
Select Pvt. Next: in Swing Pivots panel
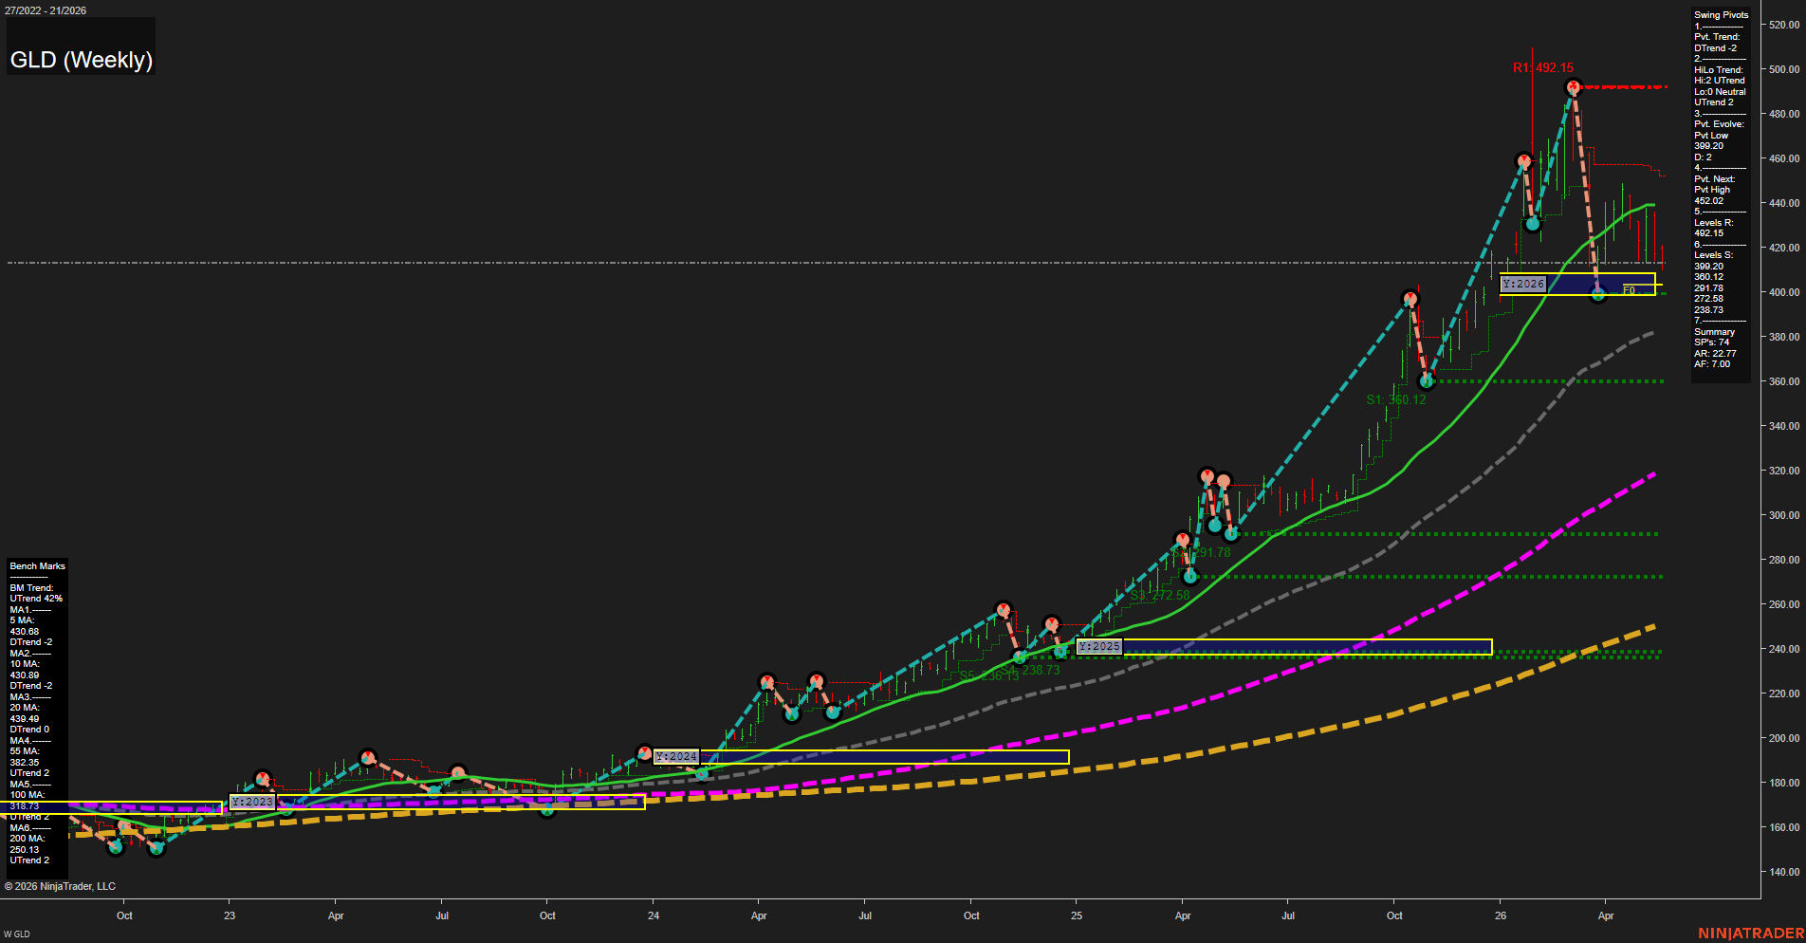click(1715, 179)
